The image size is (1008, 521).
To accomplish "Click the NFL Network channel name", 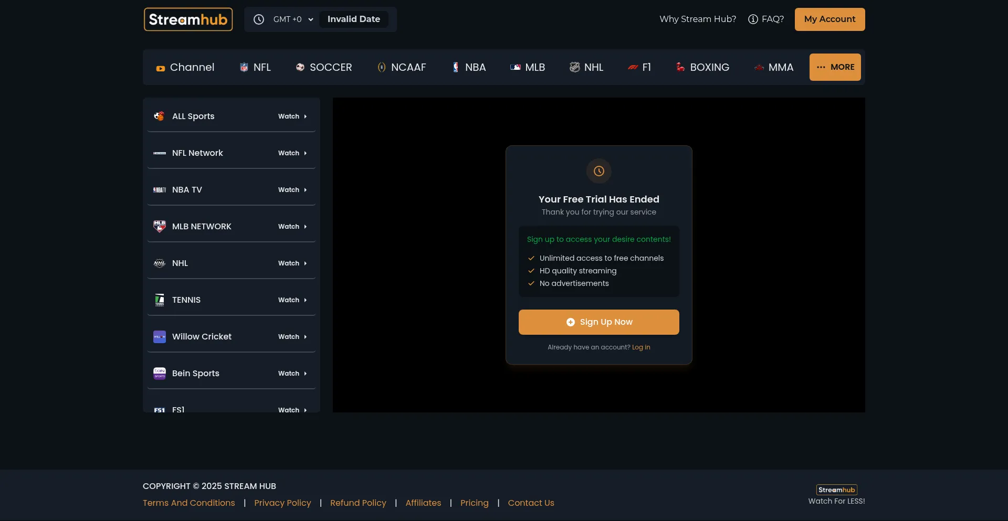I will [197, 153].
